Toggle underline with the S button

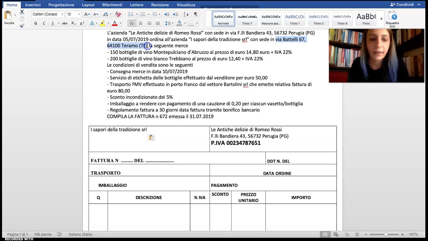tap(52, 23)
